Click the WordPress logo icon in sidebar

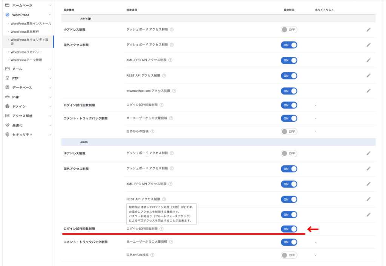coord(8,15)
